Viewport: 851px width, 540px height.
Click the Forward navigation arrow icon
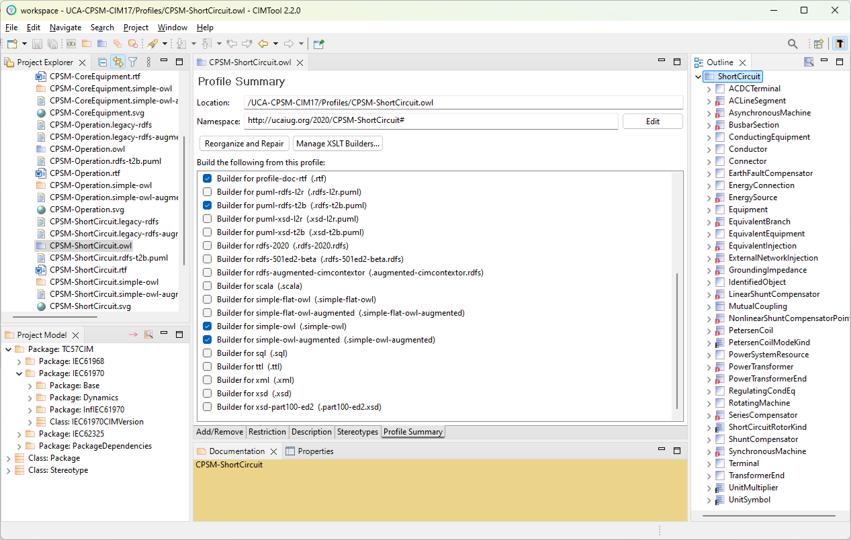pos(289,44)
